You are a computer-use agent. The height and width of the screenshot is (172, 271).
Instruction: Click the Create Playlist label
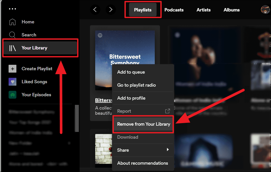coord(37,69)
